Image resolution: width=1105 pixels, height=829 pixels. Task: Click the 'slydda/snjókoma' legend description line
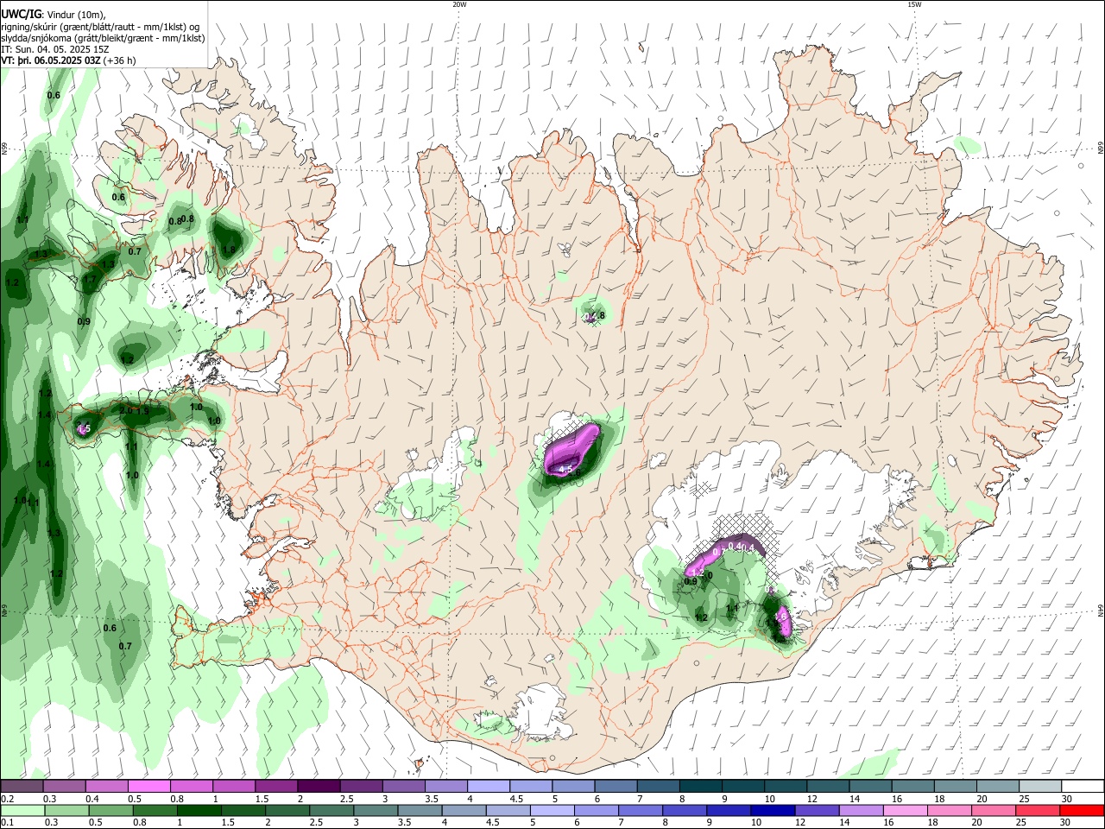click(104, 38)
